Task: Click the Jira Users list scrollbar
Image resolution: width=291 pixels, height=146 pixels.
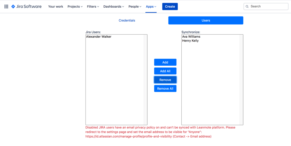Action: pyautogui.click(x=145, y=80)
